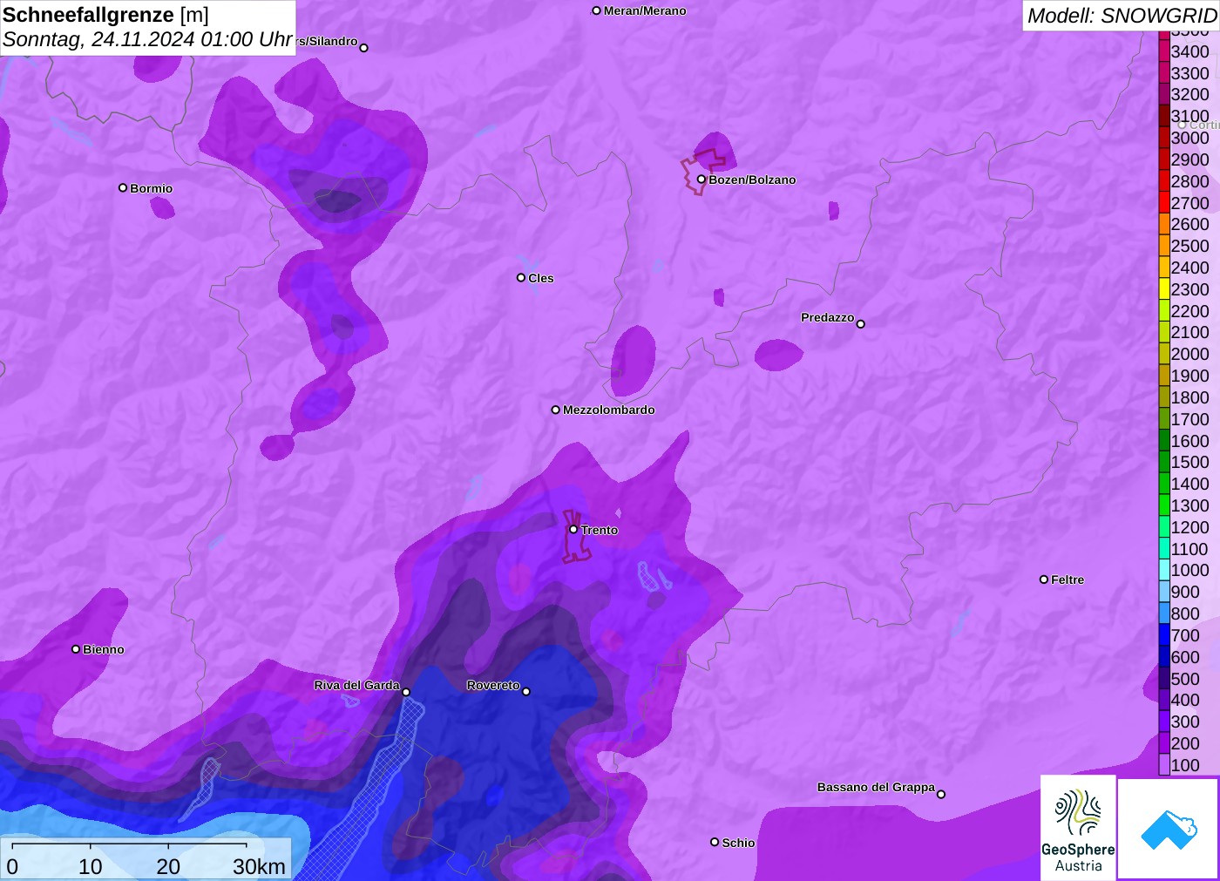Click the Riva del Garda marker
This screenshot has height=881, width=1220.
click(x=406, y=692)
